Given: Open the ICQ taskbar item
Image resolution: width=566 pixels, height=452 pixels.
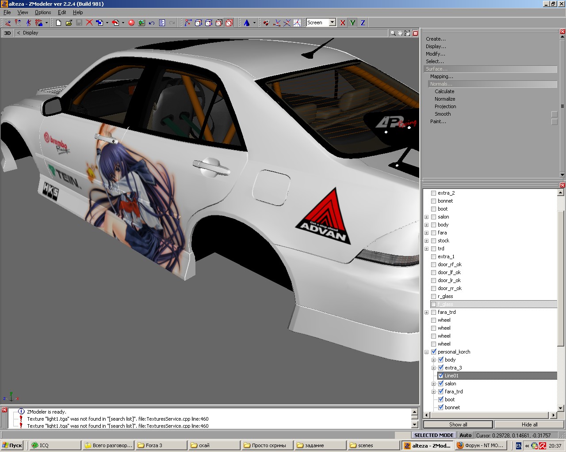Looking at the screenshot, I should [55, 445].
